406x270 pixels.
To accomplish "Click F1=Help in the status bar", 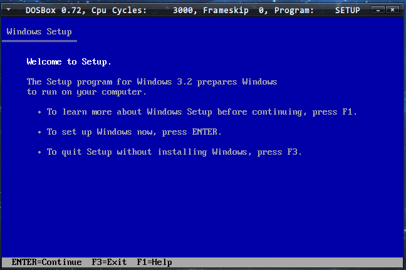I will (154, 262).
